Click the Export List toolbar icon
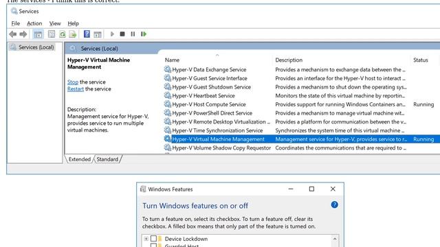 pos(73,34)
